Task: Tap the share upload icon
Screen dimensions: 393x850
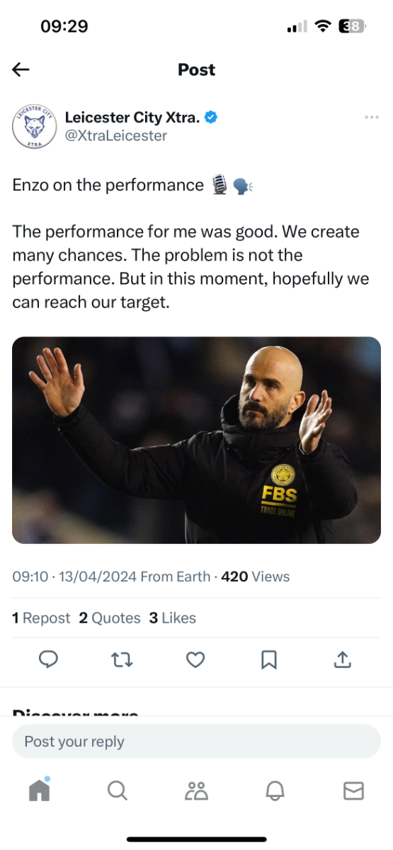Action: click(x=343, y=660)
